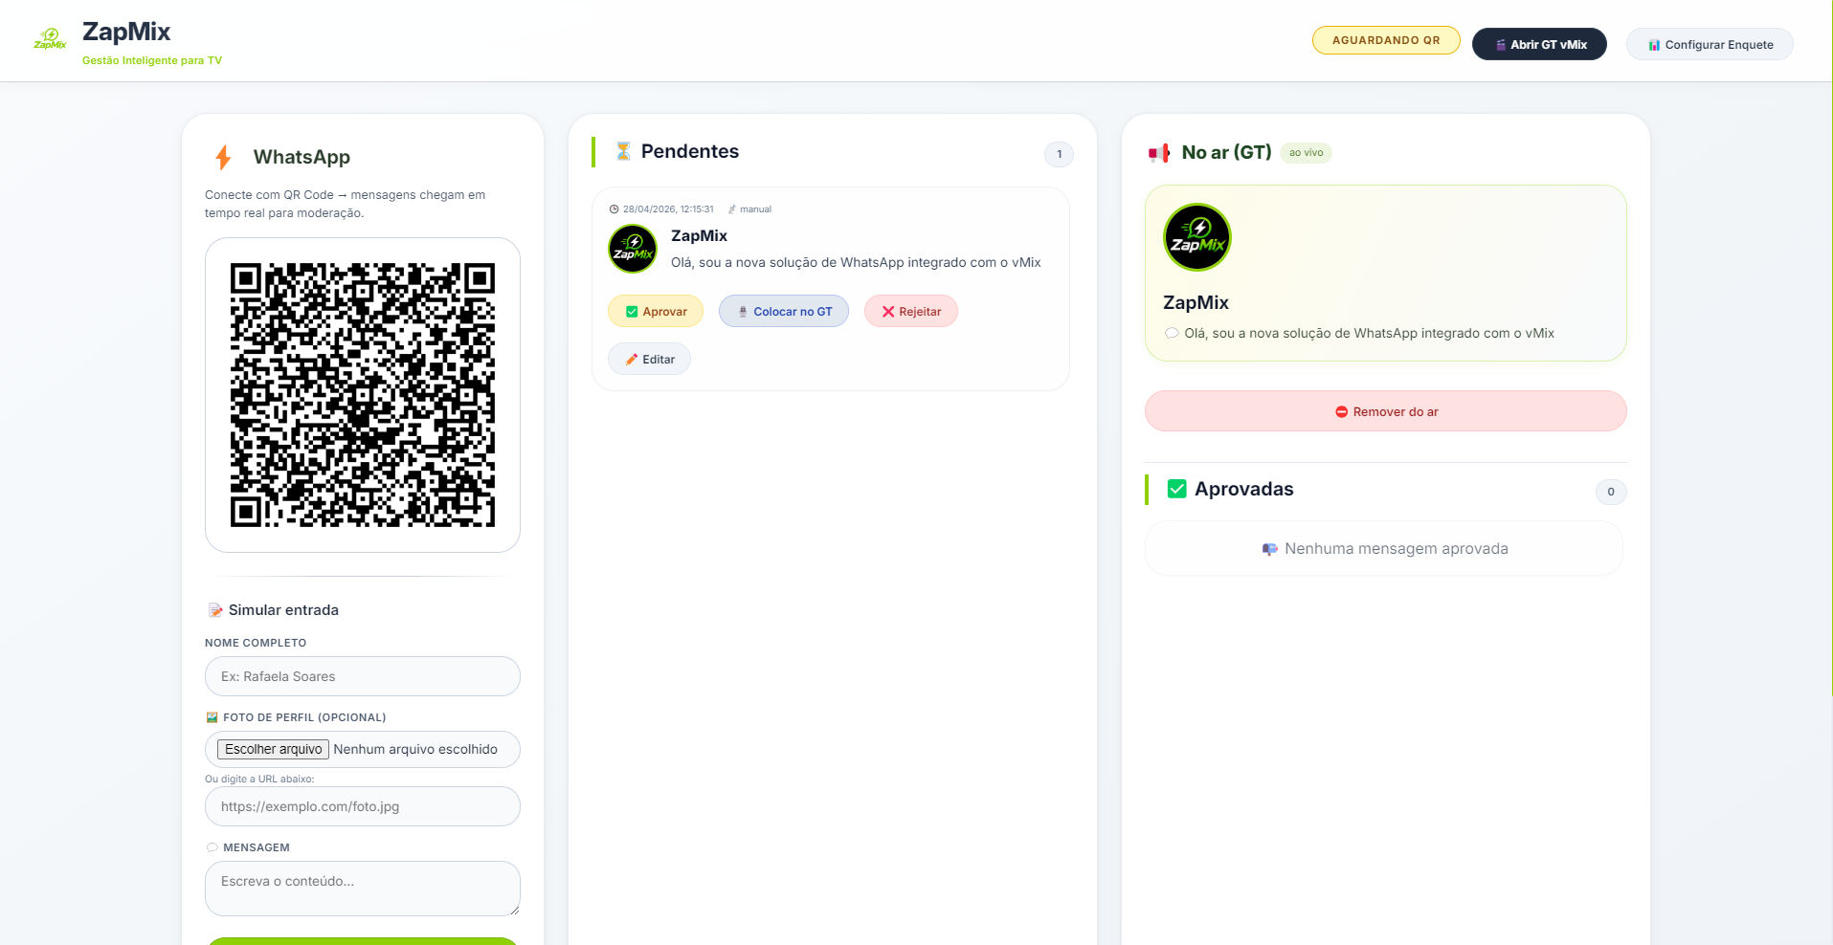Click the Aprovadas section heading
Image resolution: width=1833 pixels, height=945 pixels.
click(x=1244, y=489)
